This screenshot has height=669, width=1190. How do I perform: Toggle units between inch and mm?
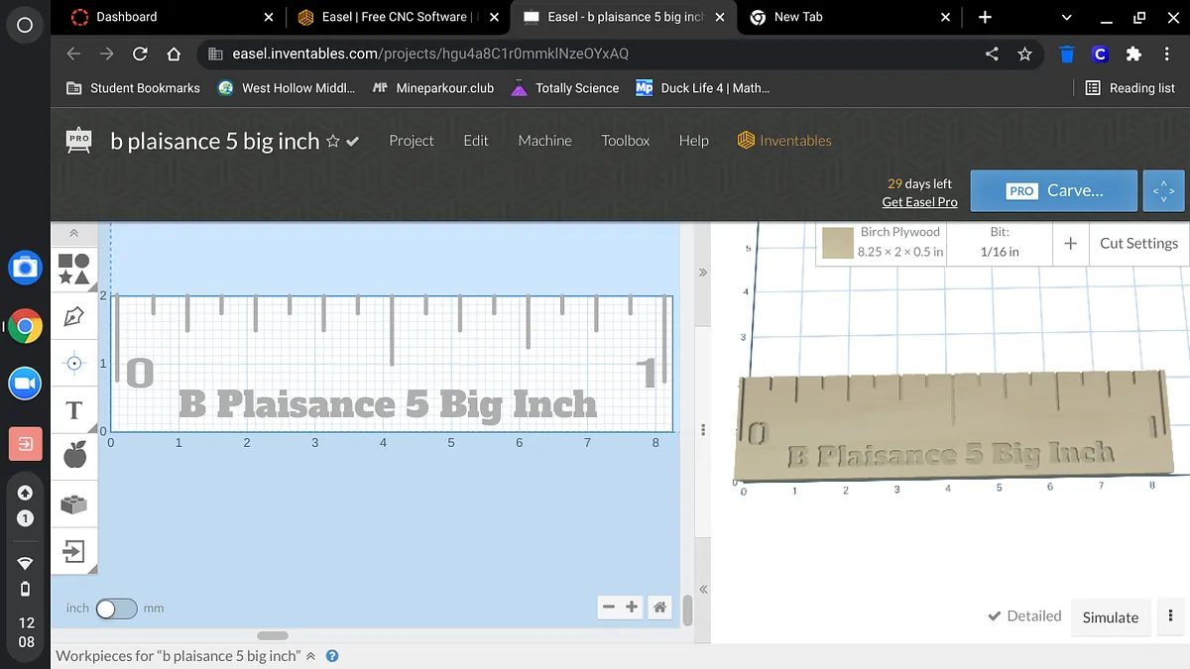[x=116, y=609]
